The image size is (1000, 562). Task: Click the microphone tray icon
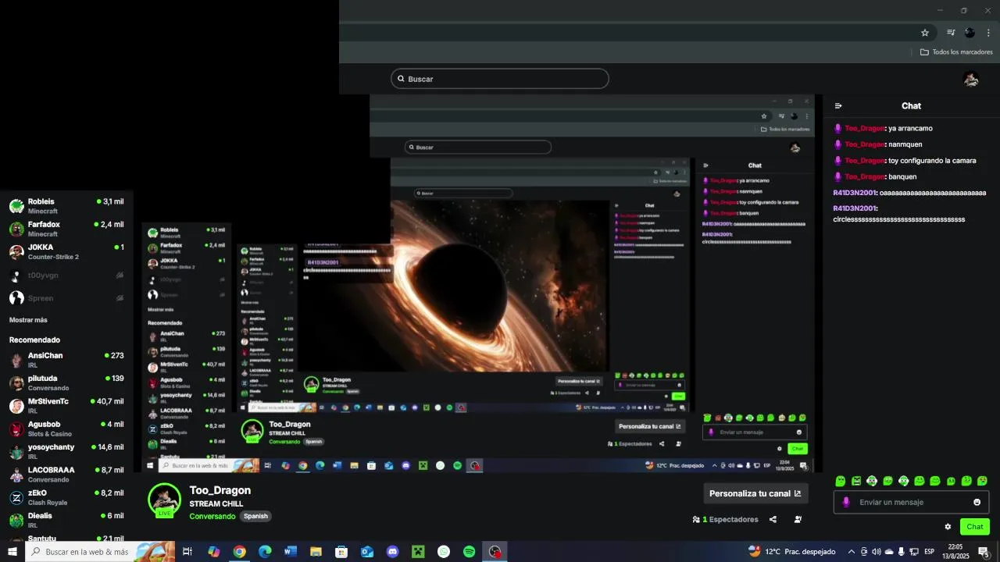coord(902,552)
